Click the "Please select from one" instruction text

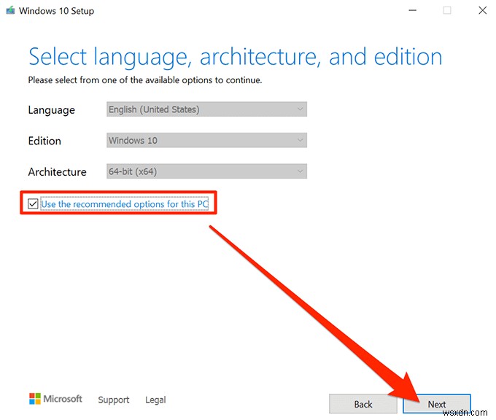144,79
